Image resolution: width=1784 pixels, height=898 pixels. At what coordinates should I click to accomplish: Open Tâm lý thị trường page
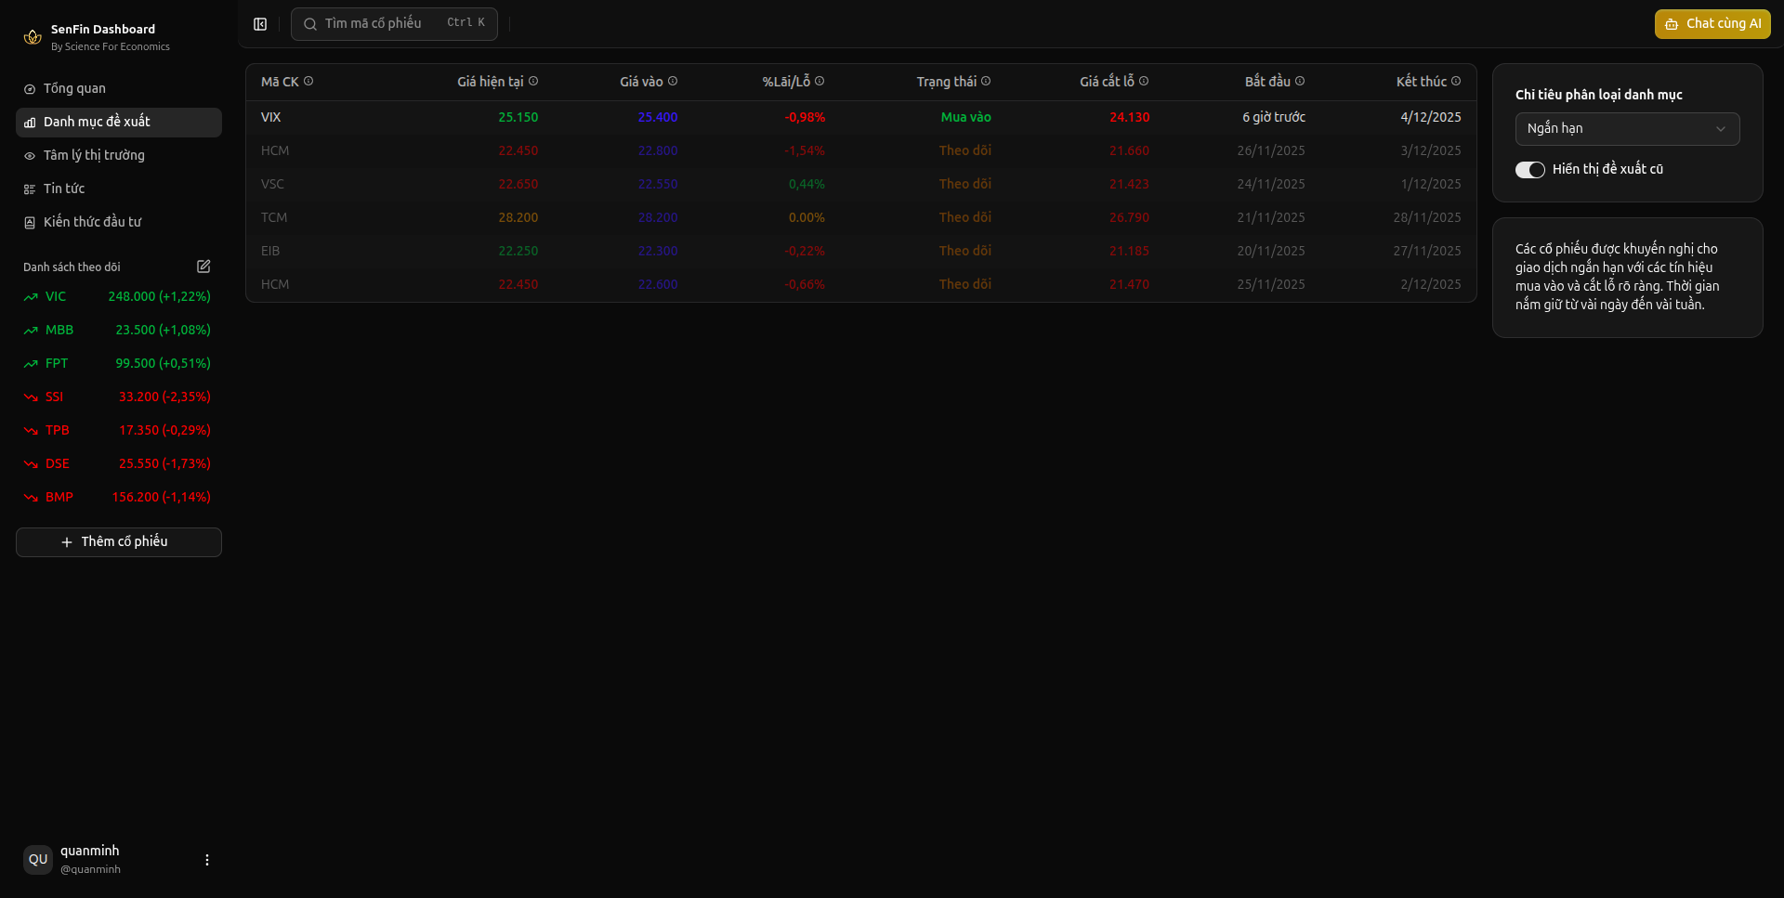coord(94,155)
